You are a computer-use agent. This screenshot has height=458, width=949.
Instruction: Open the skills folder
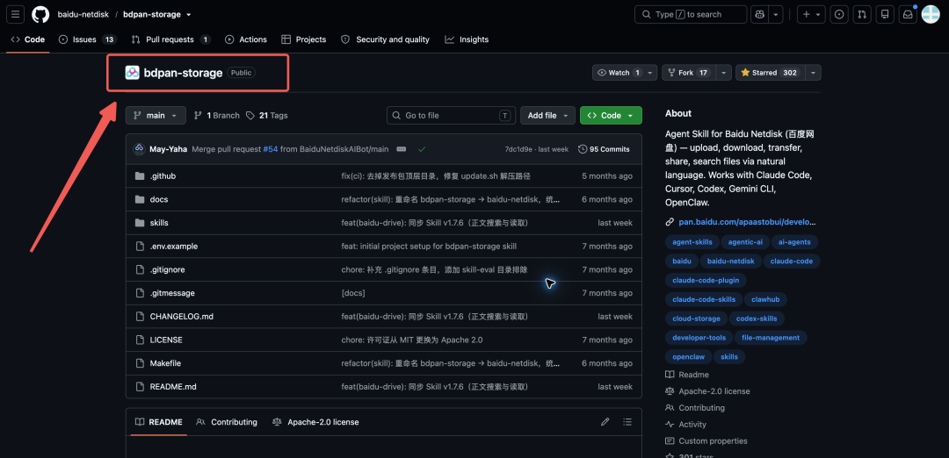click(159, 223)
